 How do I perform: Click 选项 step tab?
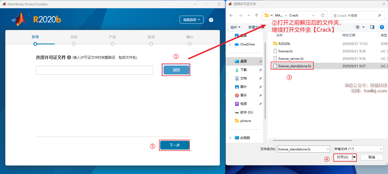click(151, 37)
